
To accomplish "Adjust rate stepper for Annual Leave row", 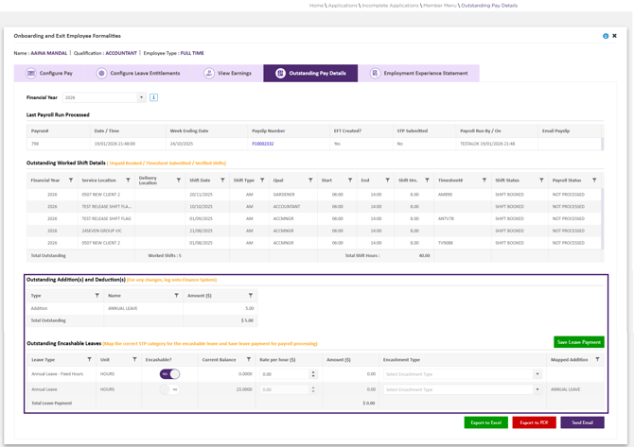I will click(x=313, y=389).
